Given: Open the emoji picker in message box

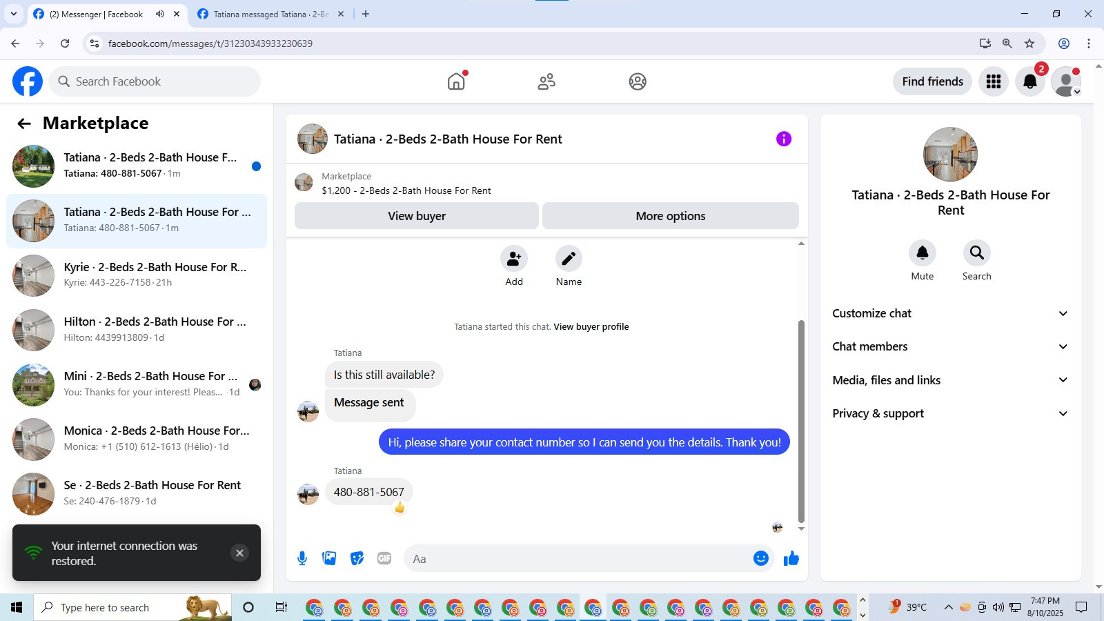Looking at the screenshot, I should click(761, 558).
